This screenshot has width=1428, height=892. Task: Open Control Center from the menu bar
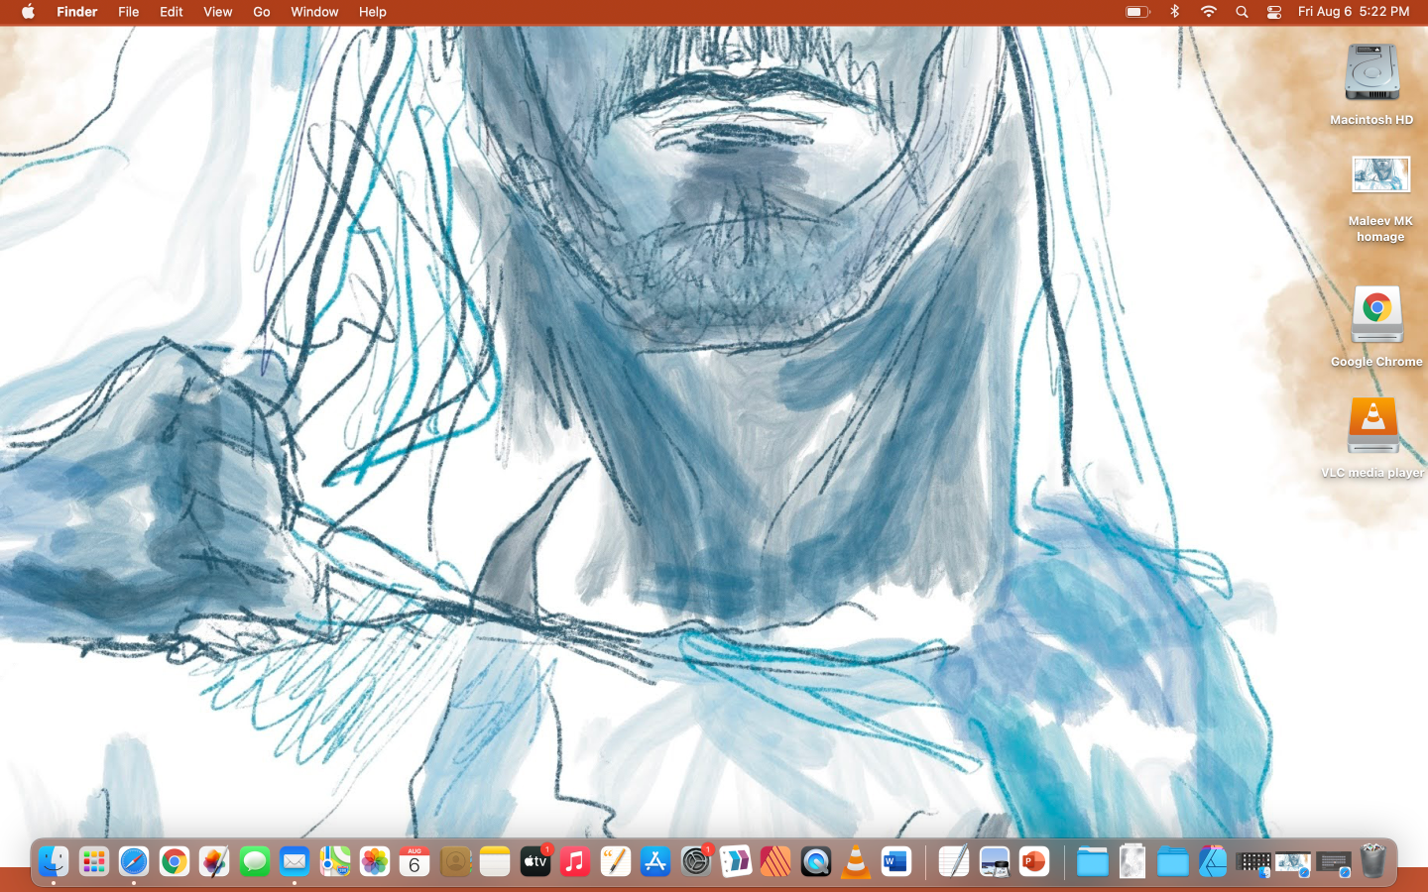coord(1274,12)
